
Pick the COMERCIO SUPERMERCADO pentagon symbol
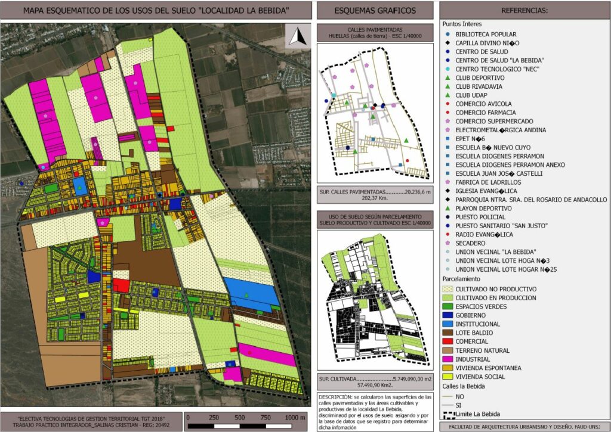pos(448,121)
